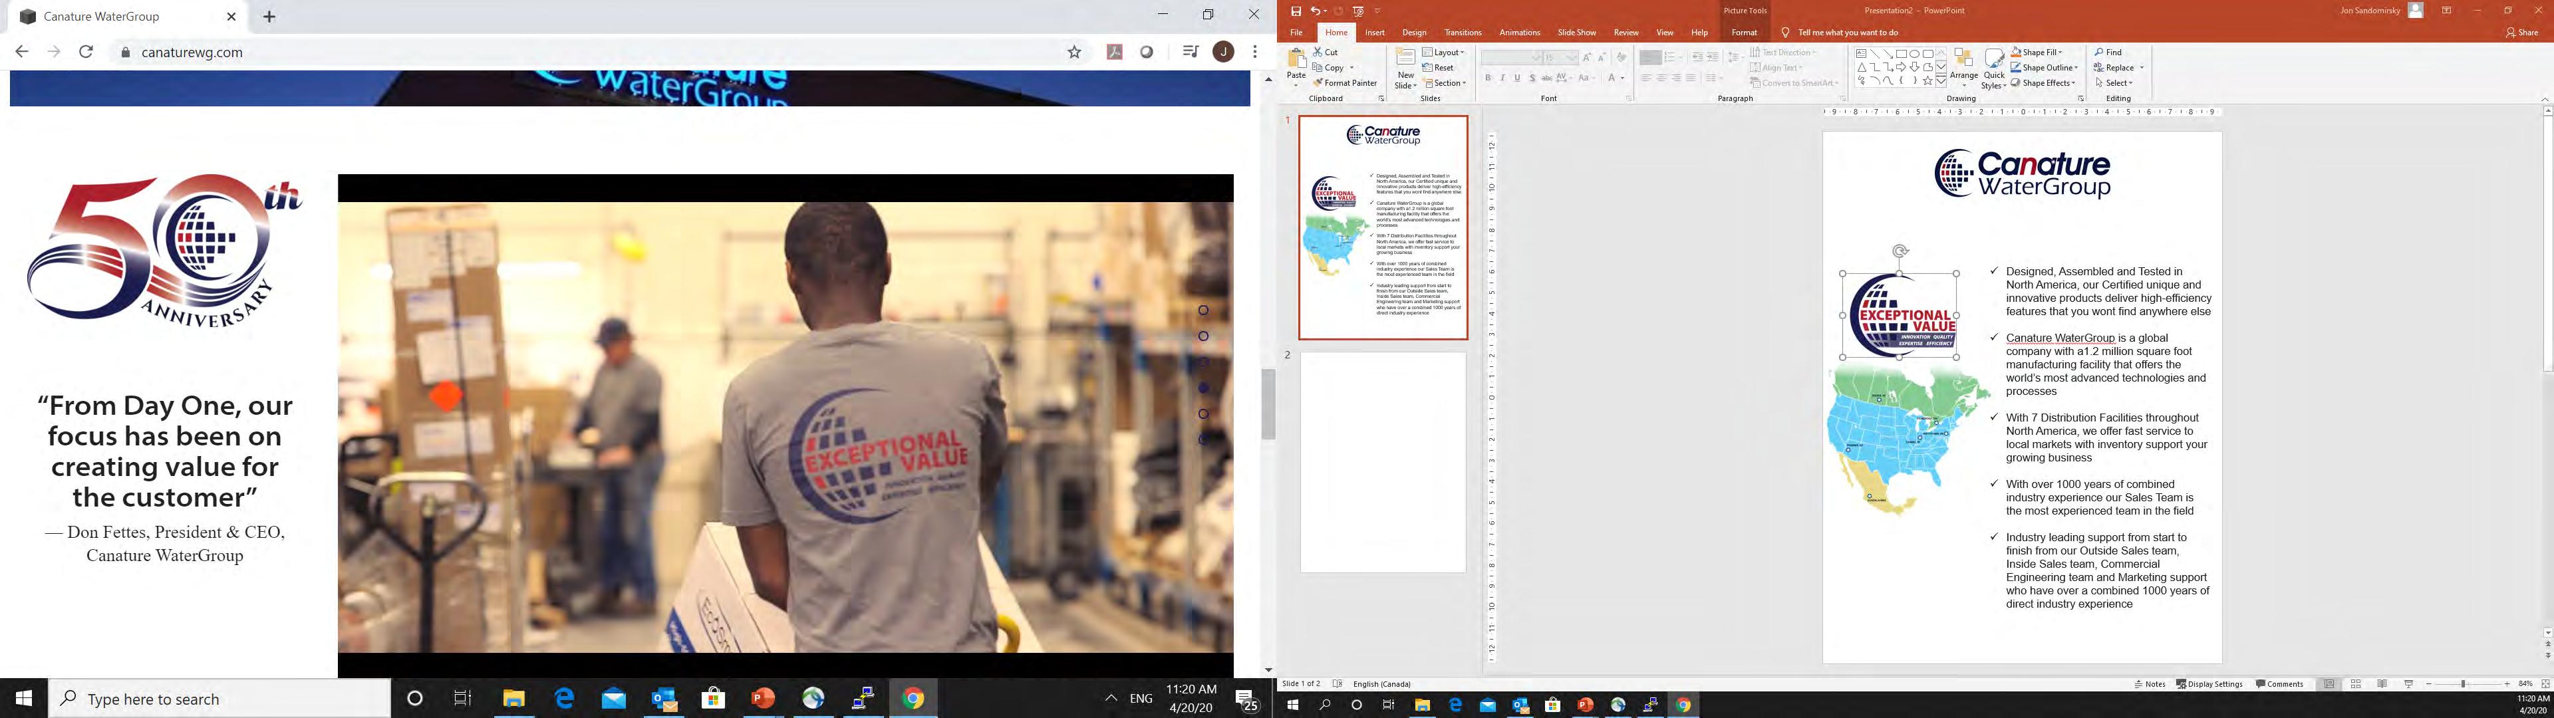The width and height of the screenshot is (2554, 718).
Task: Click Reset slide button
Action: 1437,67
